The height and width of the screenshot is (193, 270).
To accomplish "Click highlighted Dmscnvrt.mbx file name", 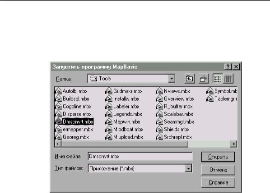I will point(78,122).
